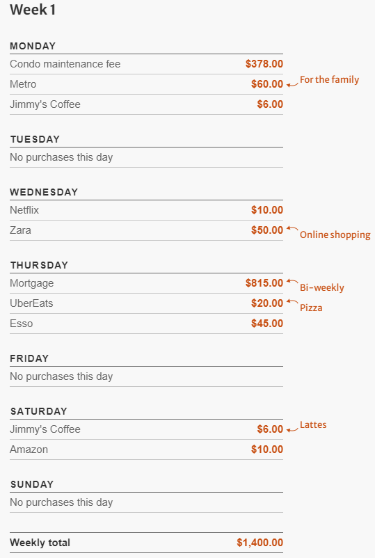Select the Netflix expense row

pyautogui.click(x=146, y=210)
